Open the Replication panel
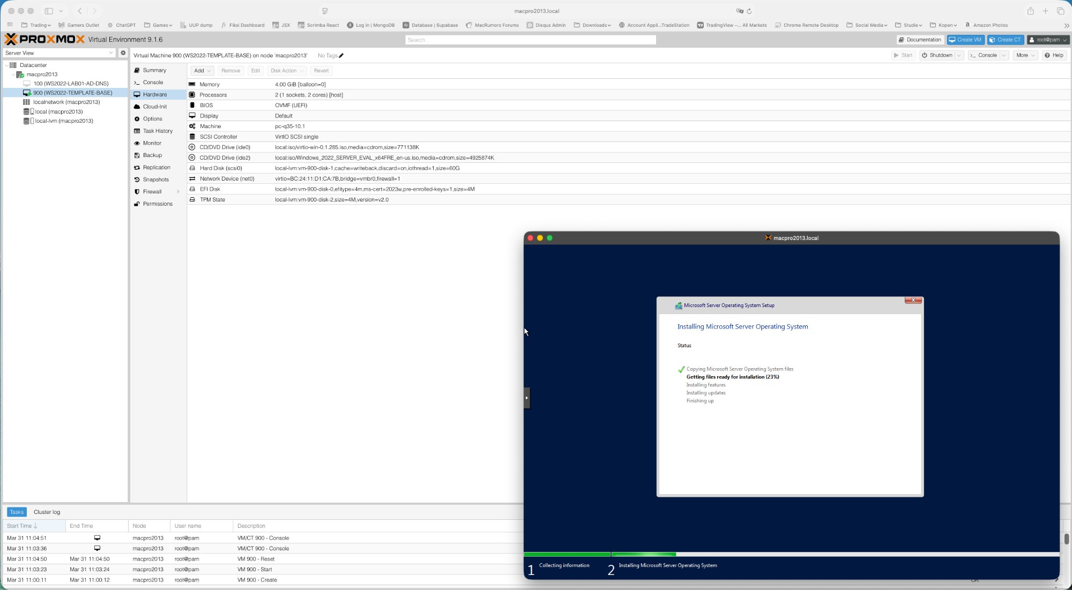Viewport: 1072px width, 590px height. [x=155, y=167]
